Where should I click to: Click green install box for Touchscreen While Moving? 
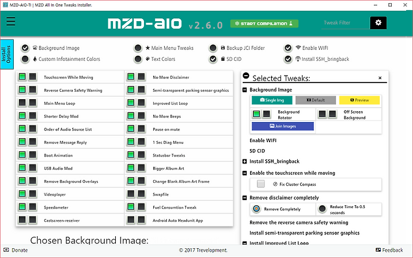click(x=22, y=77)
